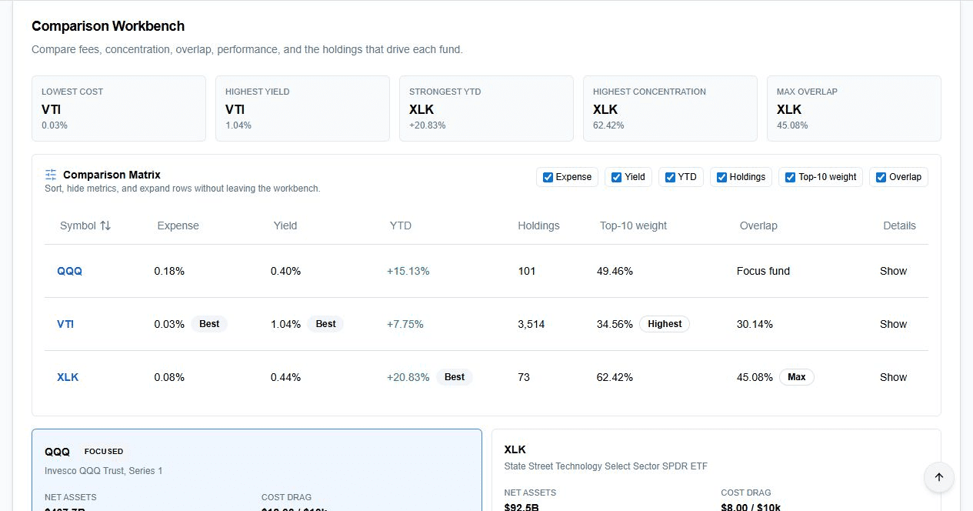Click the Max badge in XLK row
Viewport: 973px width, 511px height.
pos(797,377)
